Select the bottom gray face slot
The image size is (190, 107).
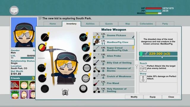tap(83, 89)
